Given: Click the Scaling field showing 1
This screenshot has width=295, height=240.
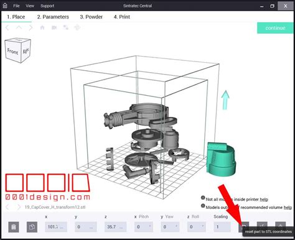Looking at the screenshot, I should (x=222, y=227).
